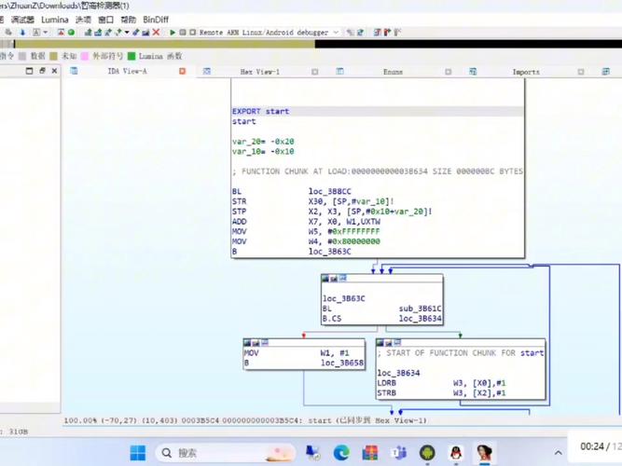622x466 pixels.
Task: Click the green Start debugger play button
Action: coord(173,33)
